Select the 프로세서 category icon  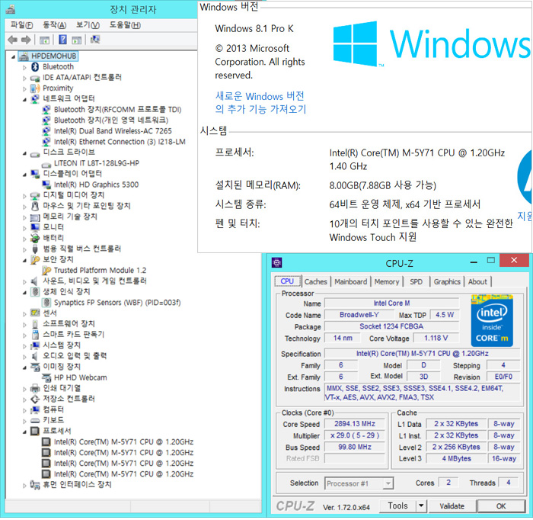(35, 432)
